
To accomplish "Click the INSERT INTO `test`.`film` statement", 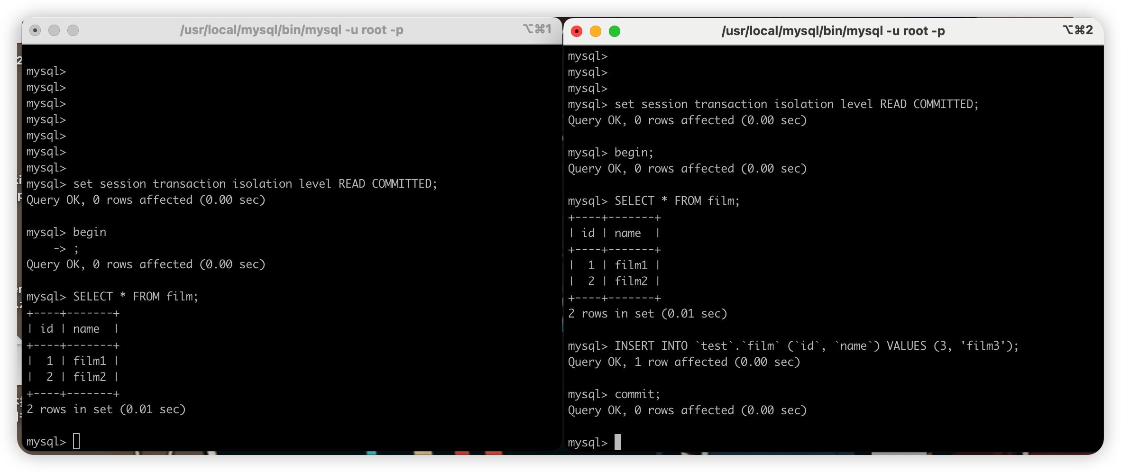I will (x=817, y=346).
